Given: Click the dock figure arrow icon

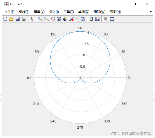Looking at the screenshot, I should 150,12.
